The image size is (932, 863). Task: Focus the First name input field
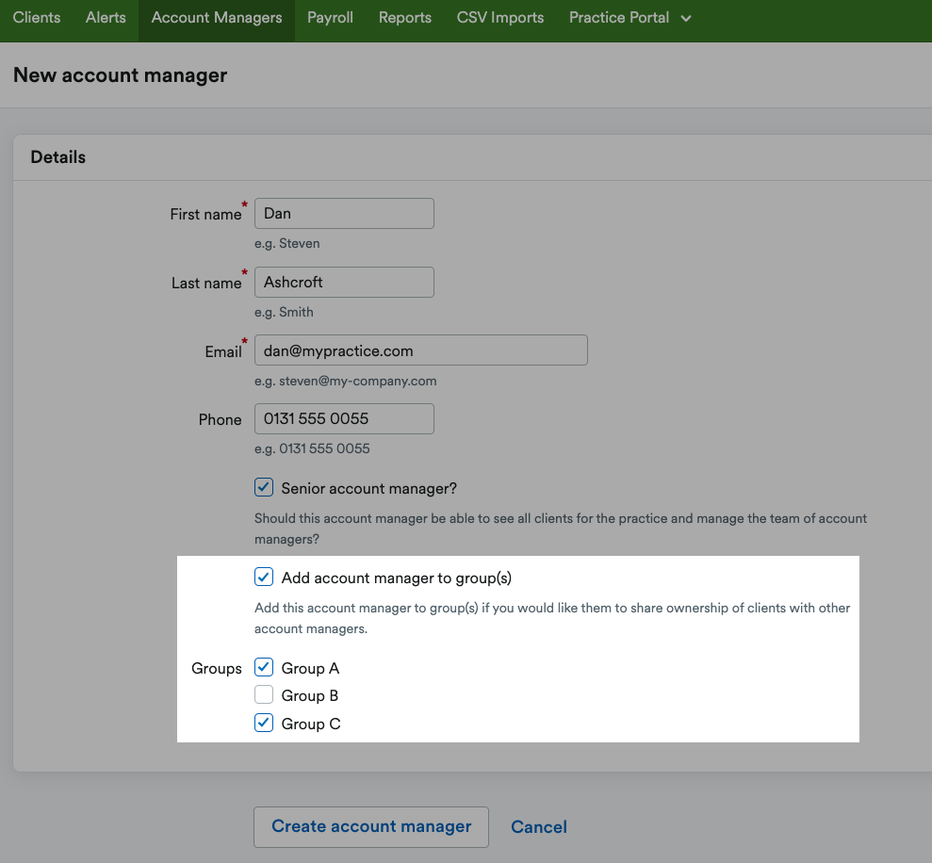(x=344, y=213)
